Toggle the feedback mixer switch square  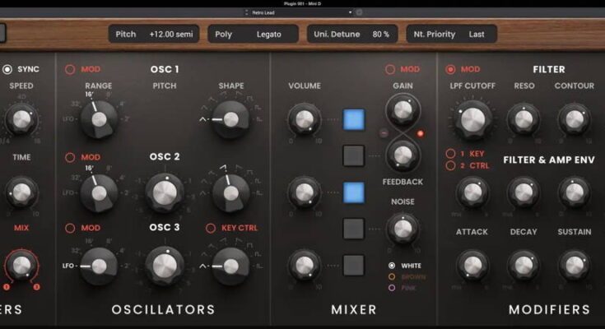(353, 155)
